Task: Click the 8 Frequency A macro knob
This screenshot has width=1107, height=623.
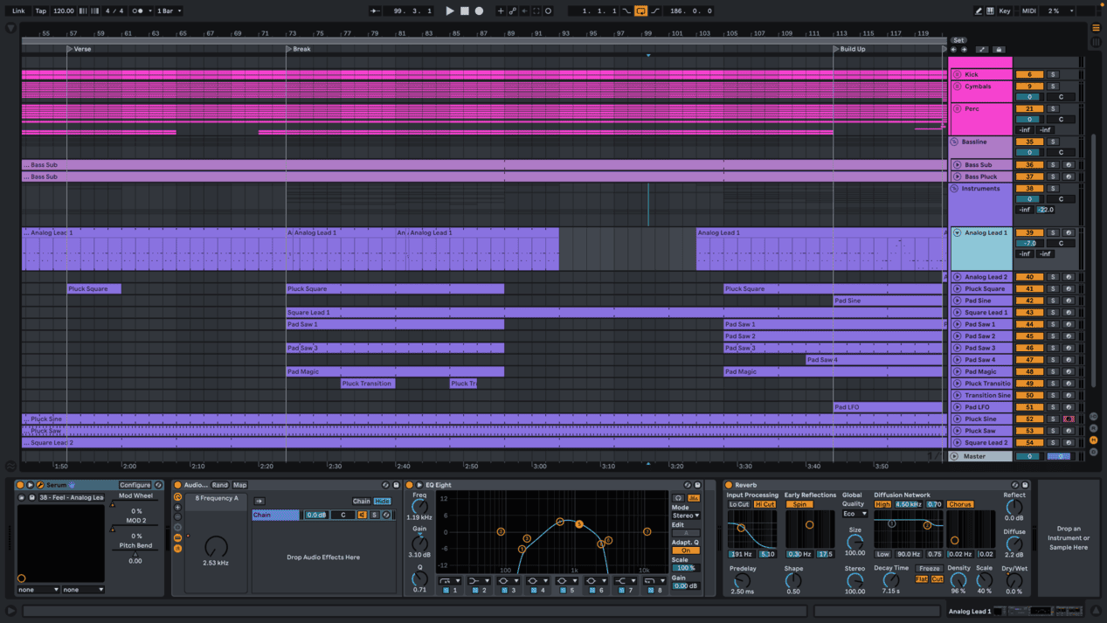Action: click(x=216, y=547)
